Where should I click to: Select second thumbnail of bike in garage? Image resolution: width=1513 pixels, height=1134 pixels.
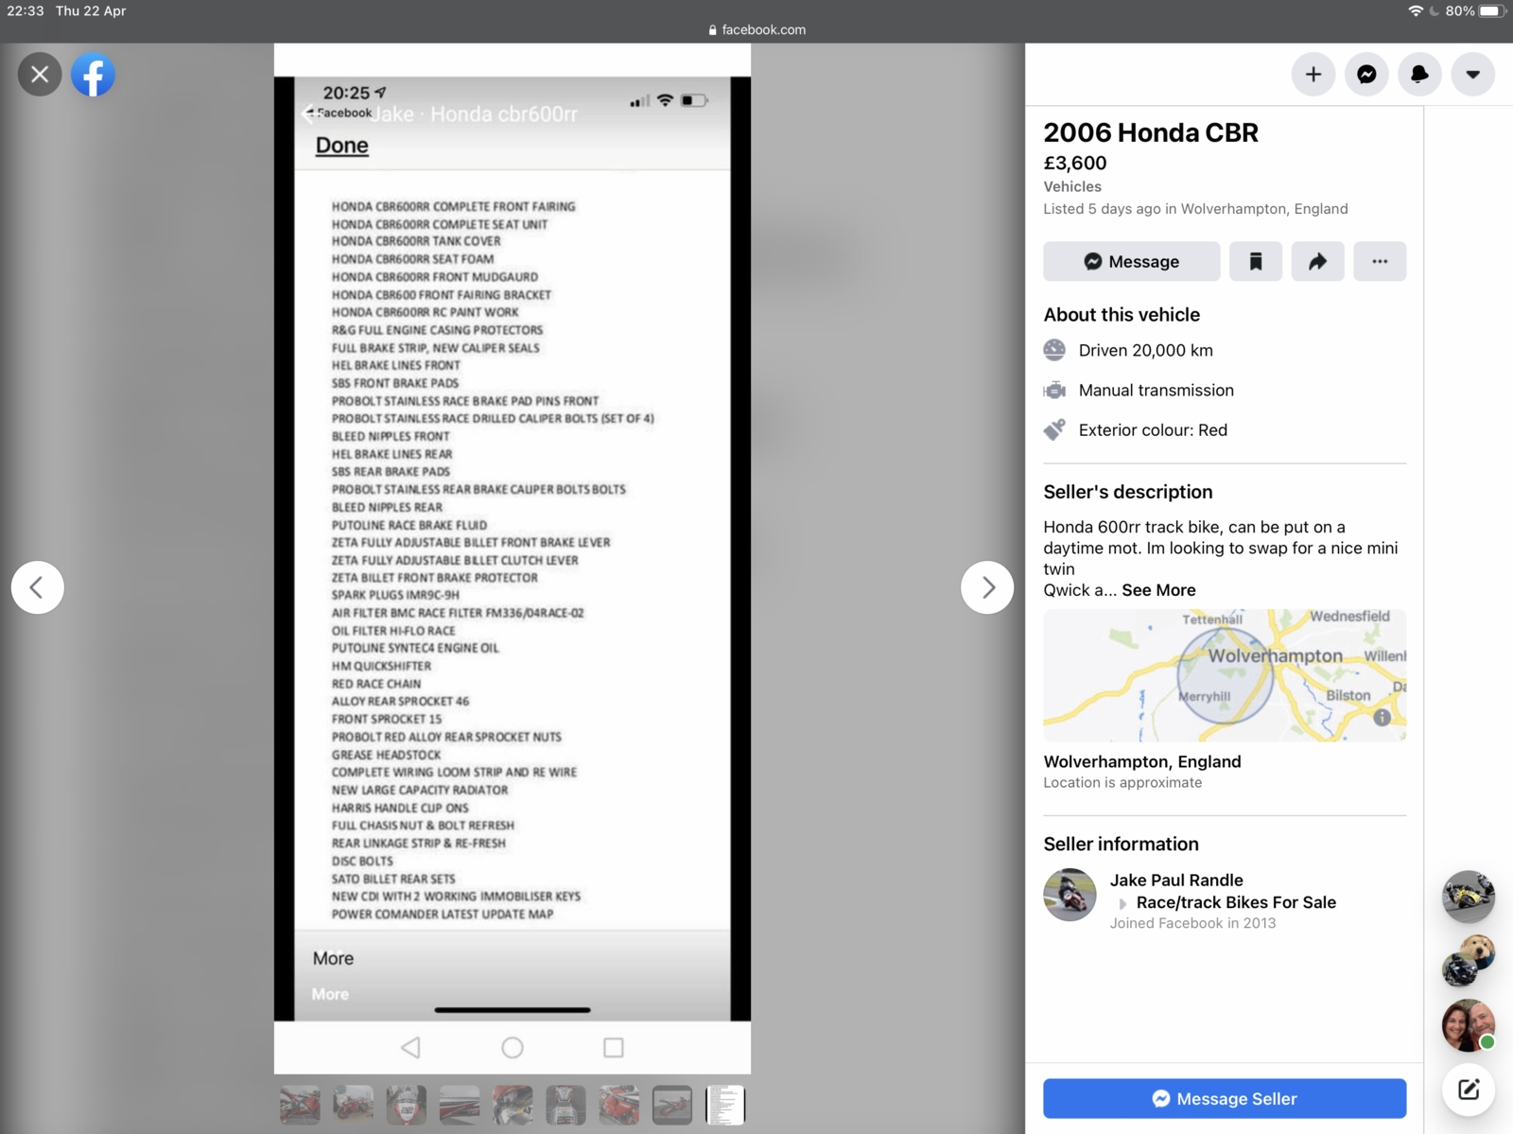pos(353,1105)
